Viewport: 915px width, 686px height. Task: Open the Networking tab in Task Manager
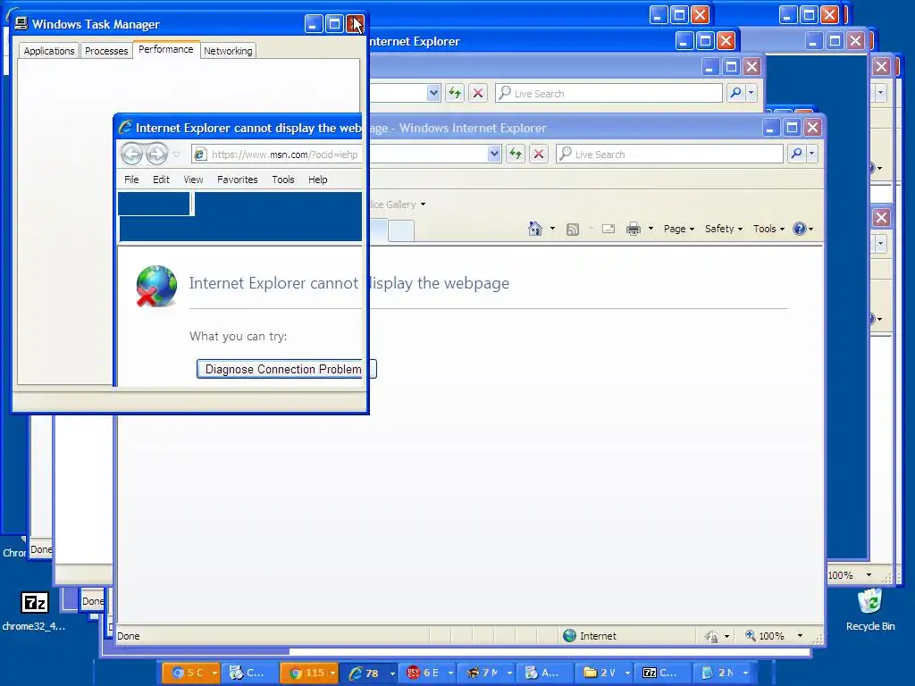click(228, 51)
